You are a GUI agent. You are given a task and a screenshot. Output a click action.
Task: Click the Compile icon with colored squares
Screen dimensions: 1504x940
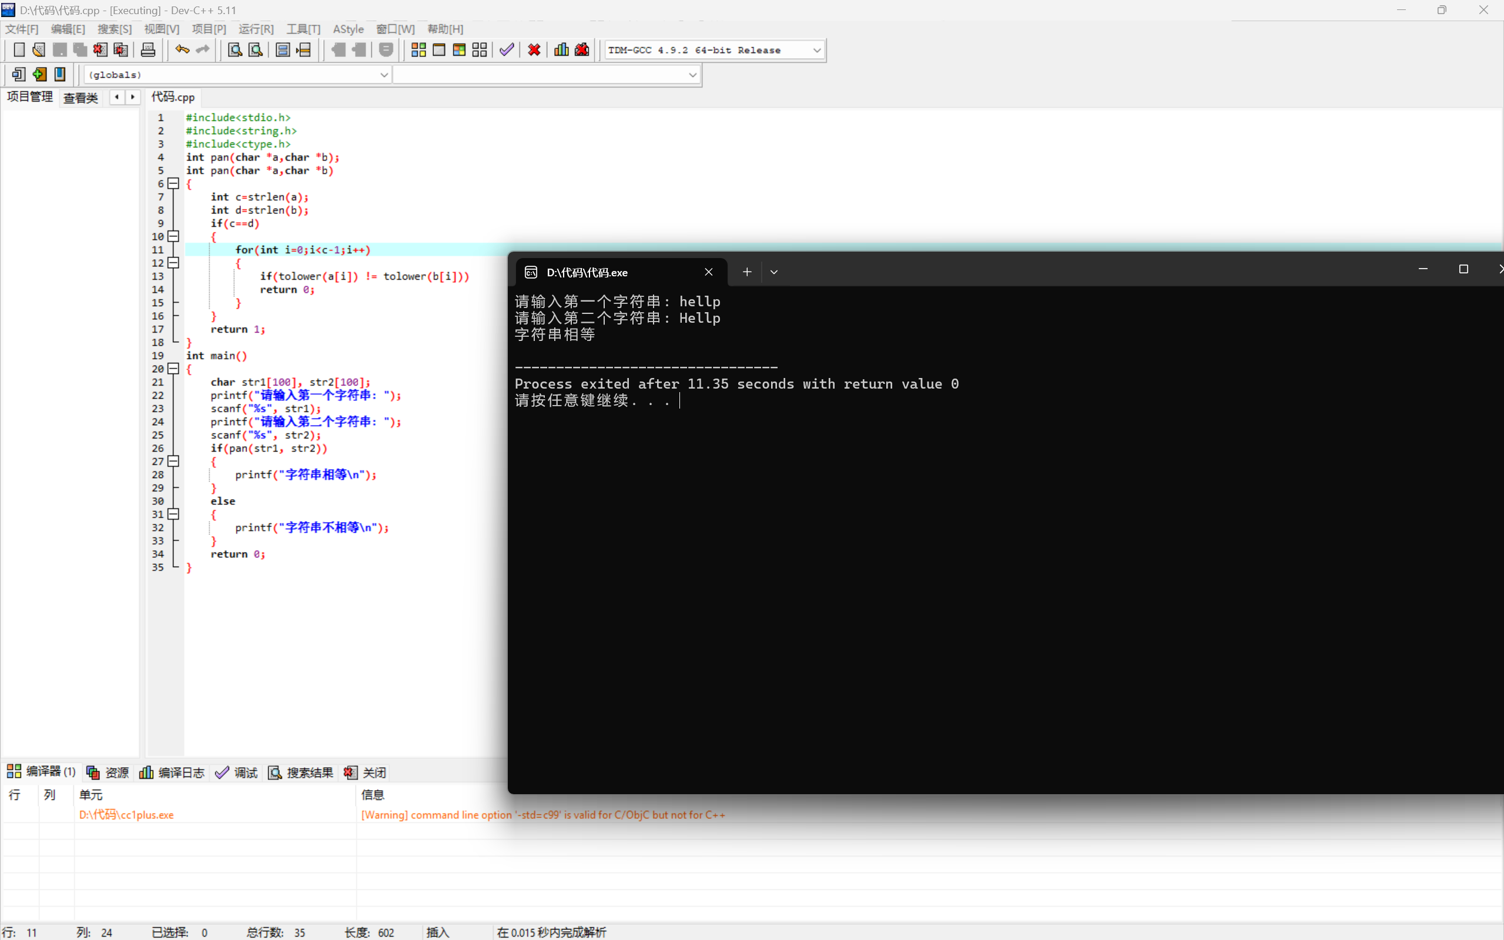(x=418, y=50)
